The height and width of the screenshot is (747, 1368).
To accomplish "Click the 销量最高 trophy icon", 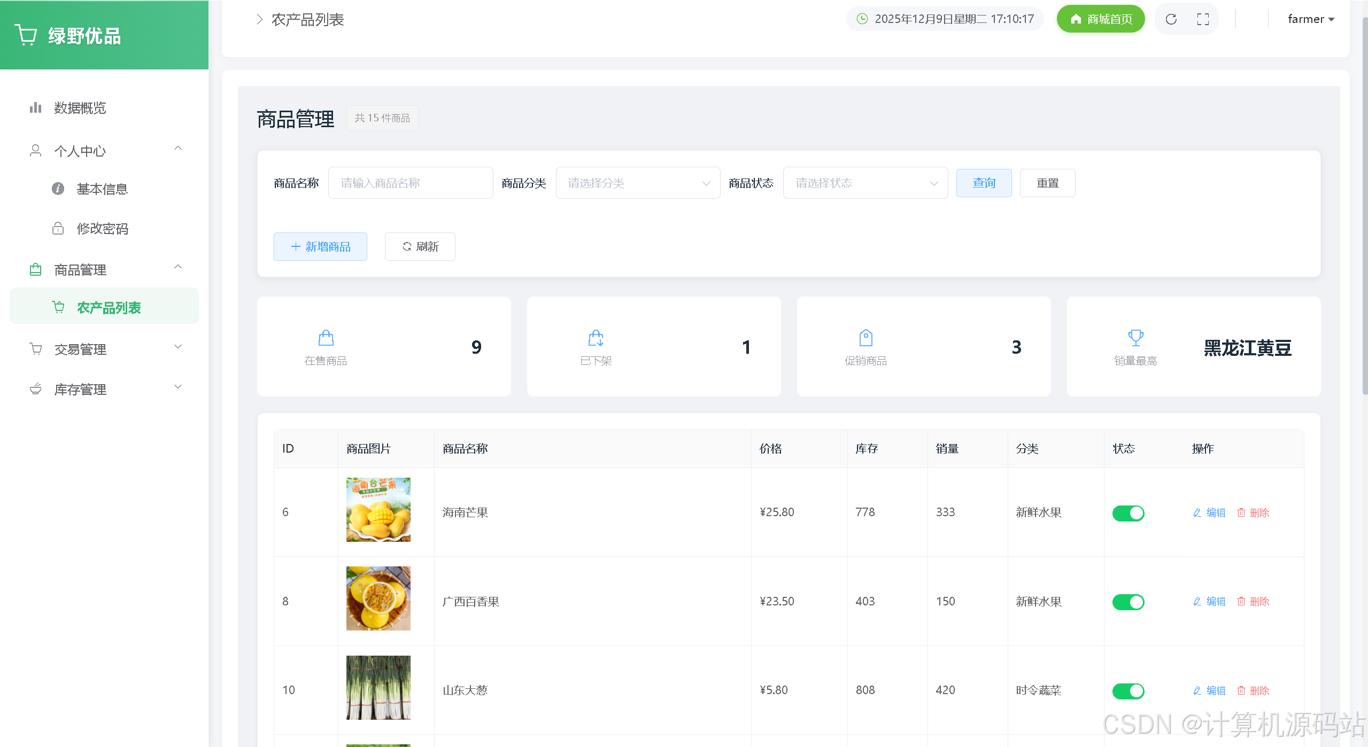I will pyautogui.click(x=1135, y=338).
